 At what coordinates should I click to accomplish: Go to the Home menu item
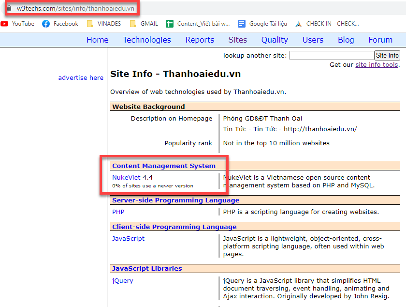tap(97, 40)
